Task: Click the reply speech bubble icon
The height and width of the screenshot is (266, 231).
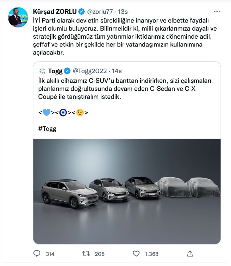Action: click(x=37, y=253)
